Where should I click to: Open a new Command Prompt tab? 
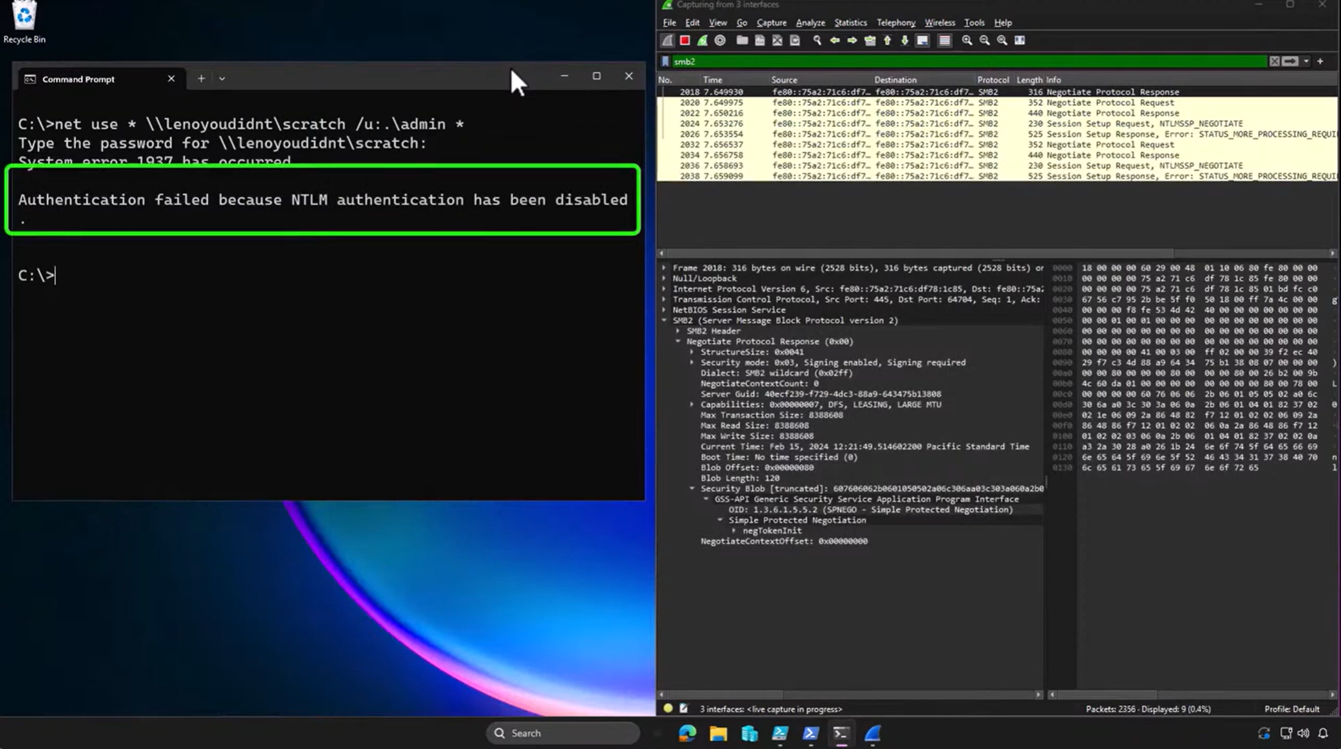point(201,79)
